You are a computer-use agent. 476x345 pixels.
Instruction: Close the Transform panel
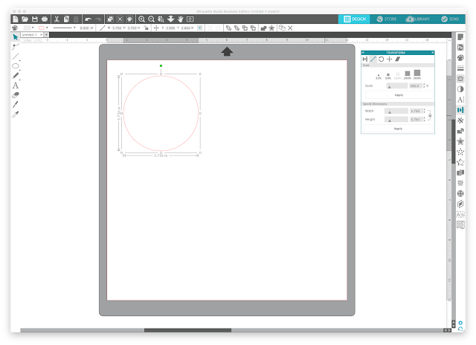433,53
